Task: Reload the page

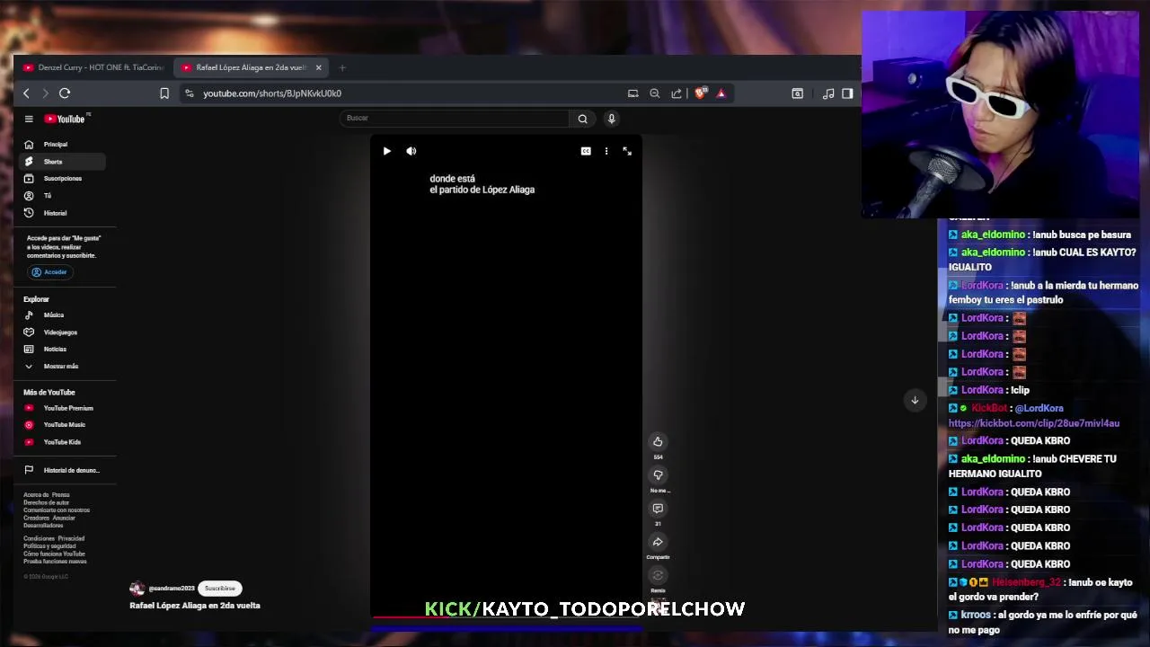Action: tap(65, 93)
